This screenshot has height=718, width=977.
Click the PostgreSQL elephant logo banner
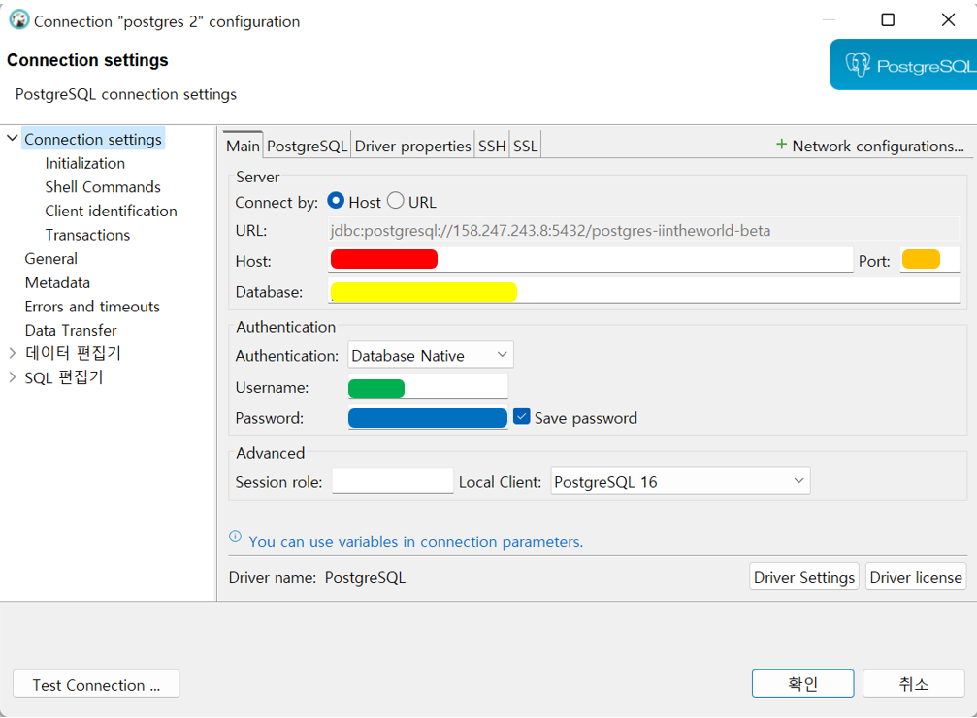click(903, 65)
